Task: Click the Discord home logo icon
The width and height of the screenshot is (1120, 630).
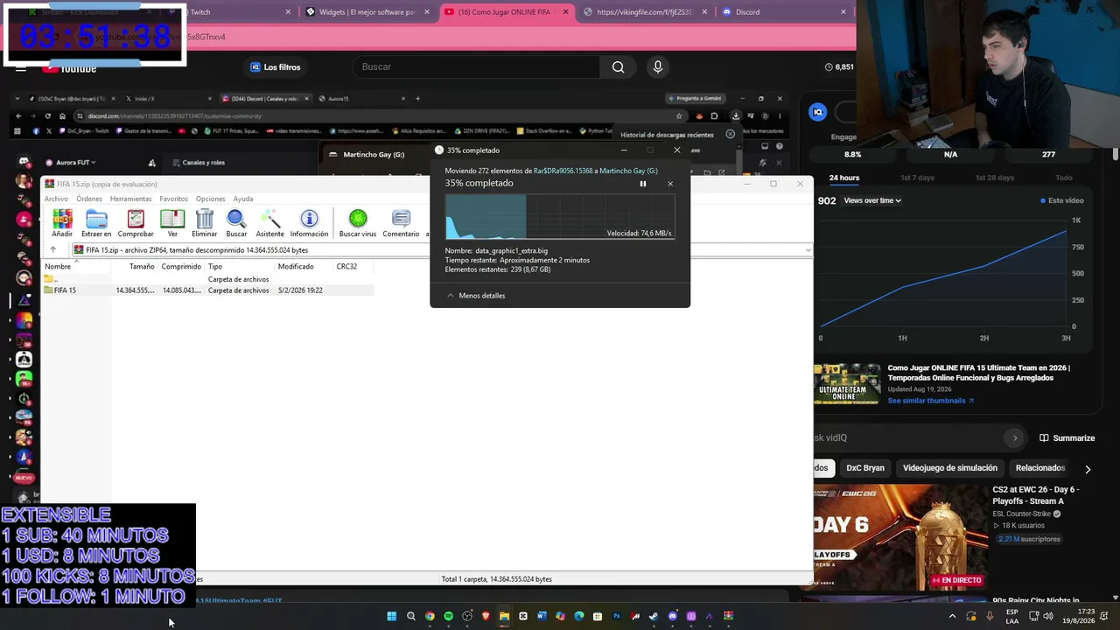Action: (24, 162)
